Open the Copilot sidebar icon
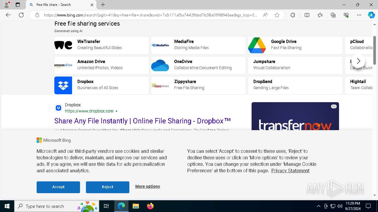The width and height of the screenshot is (378, 212). click(371, 15)
